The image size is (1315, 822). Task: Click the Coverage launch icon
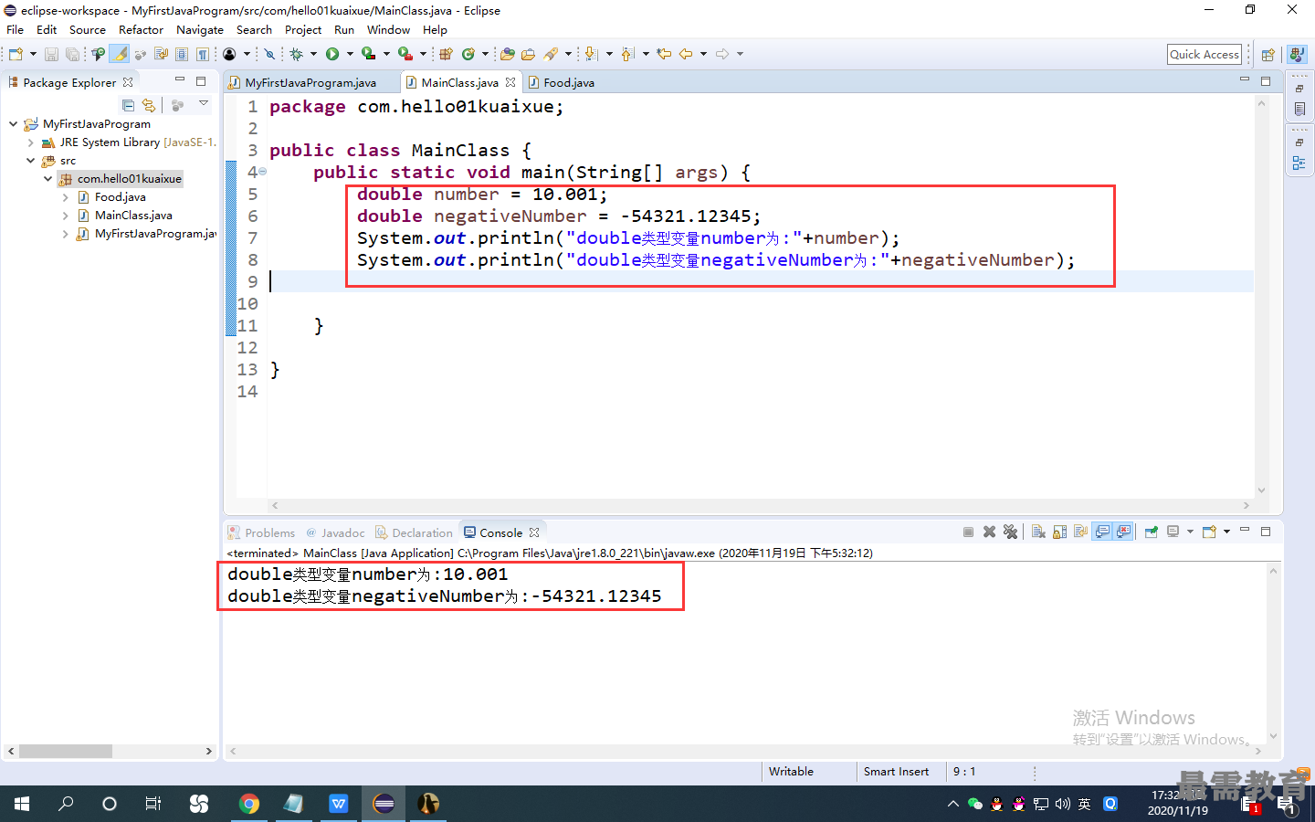point(368,54)
